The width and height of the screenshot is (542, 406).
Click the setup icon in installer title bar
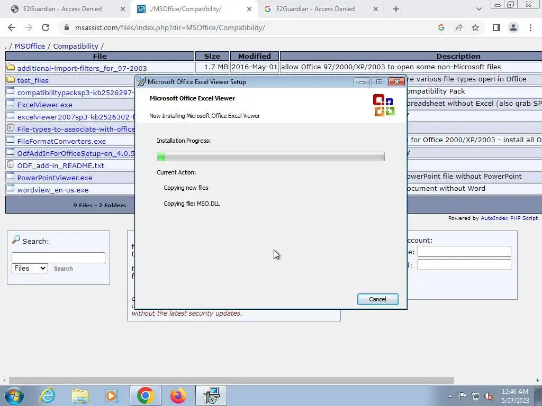click(x=141, y=82)
